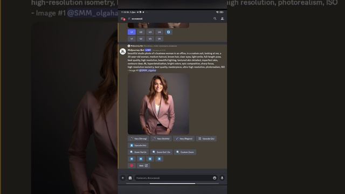
Task: Tap the gift icon beside message box
Action: tap(130, 178)
